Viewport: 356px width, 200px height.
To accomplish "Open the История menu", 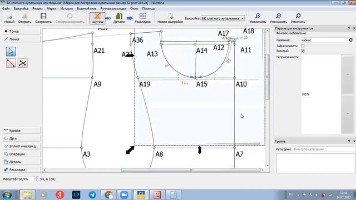I will coord(67,8).
